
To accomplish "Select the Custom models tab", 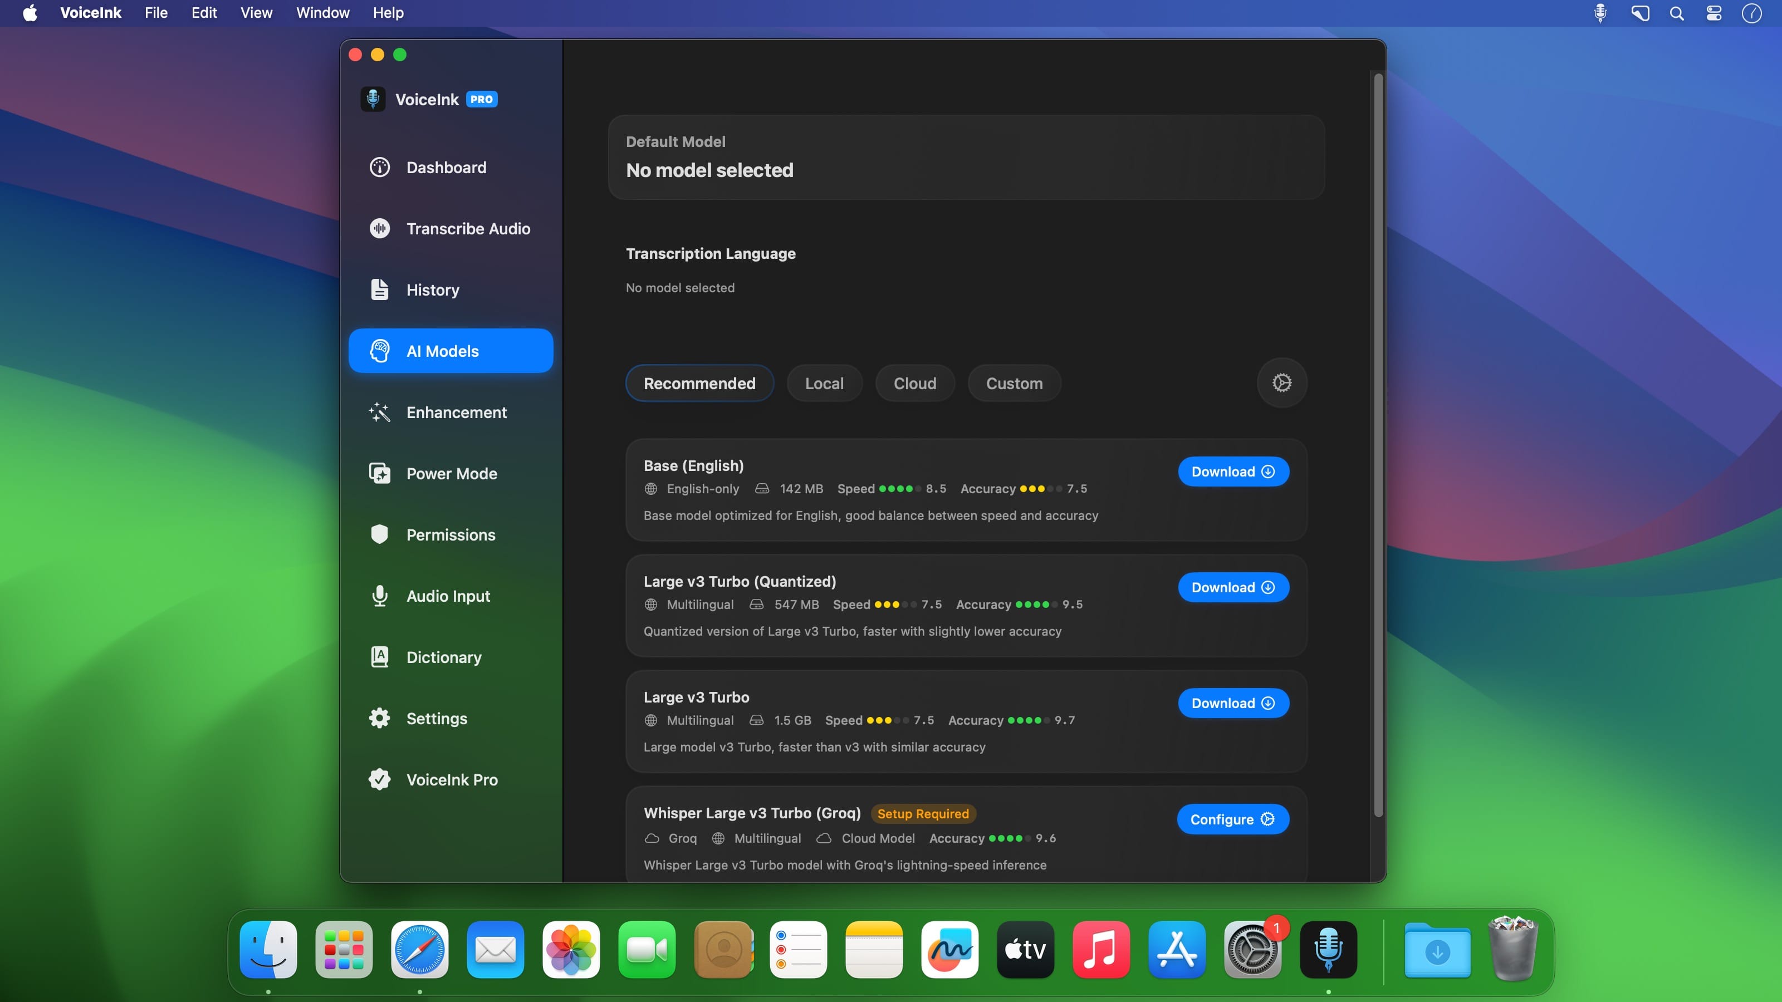I will [1014, 383].
